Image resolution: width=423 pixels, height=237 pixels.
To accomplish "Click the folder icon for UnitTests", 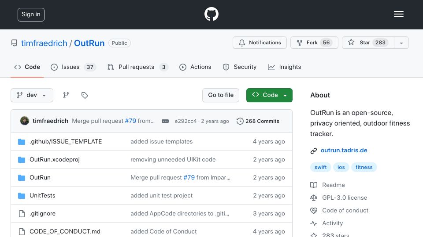I will click(x=22, y=196).
